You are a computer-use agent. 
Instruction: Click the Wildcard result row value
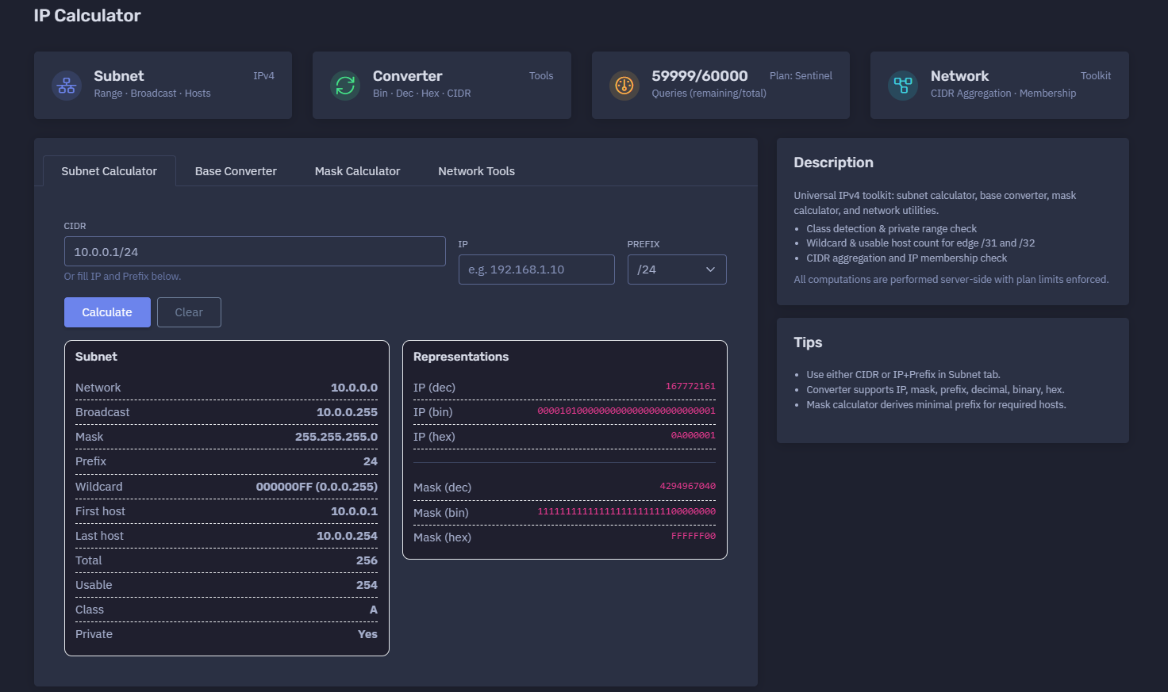pyautogui.click(x=317, y=487)
